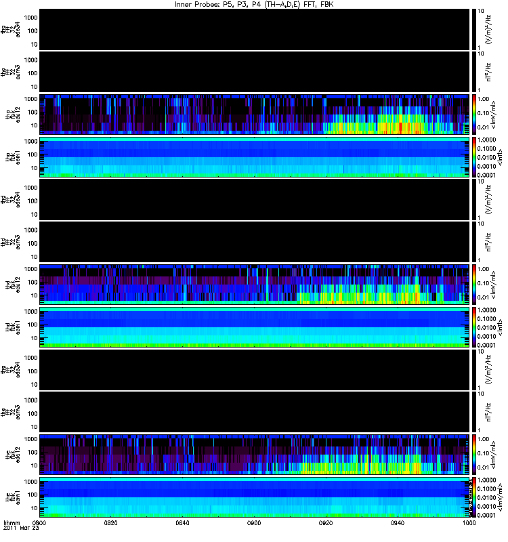Click the 0940 time axis label
Screen dimensions: 508x542
(x=398, y=523)
